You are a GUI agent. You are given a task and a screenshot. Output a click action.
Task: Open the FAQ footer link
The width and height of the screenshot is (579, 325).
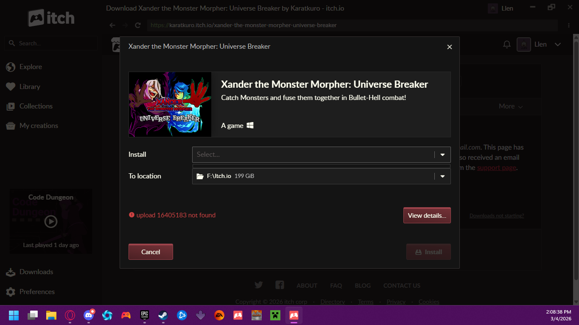(336, 286)
